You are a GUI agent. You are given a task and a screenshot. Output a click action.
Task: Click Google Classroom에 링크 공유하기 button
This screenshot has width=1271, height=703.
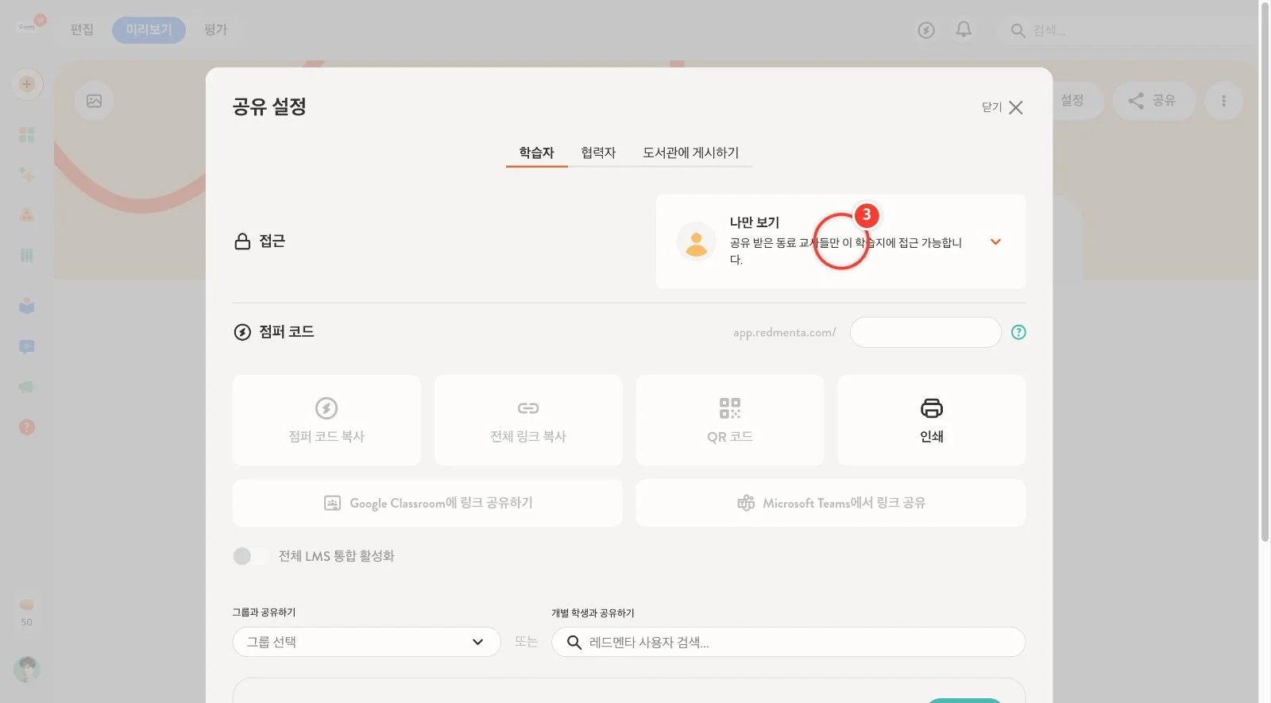point(427,503)
